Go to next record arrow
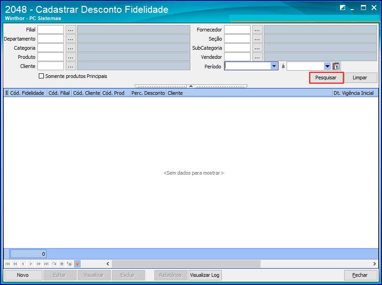This screenshot has height=285, width=382. [x=31, y=264]
